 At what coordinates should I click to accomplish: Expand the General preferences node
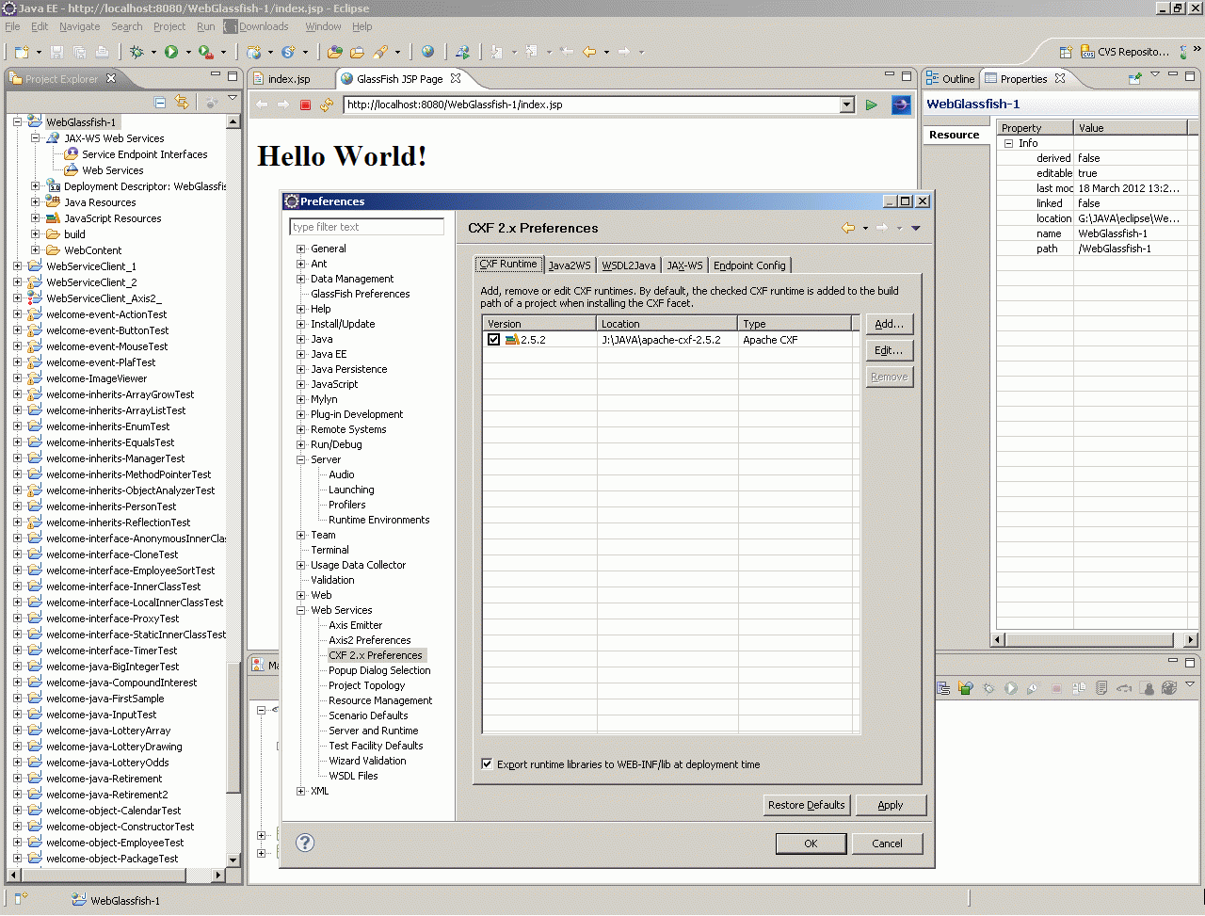pyautogui.click(x=301, y=249)
